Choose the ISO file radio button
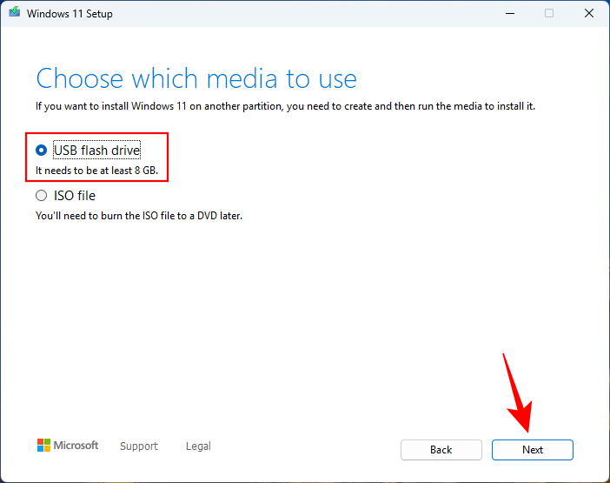Viewport: 610px width, 483px height. [x=42, y=196]
